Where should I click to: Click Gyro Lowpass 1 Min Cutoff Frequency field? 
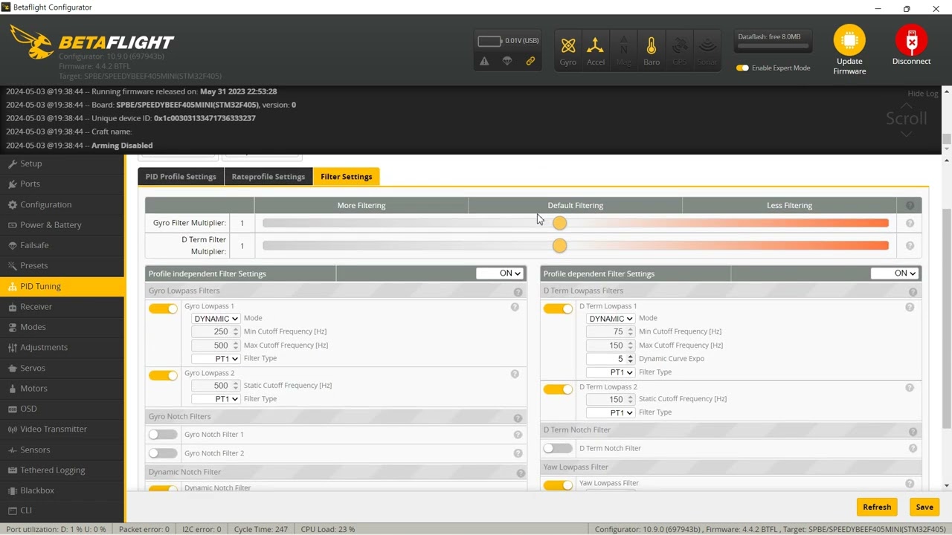[216, 332]
